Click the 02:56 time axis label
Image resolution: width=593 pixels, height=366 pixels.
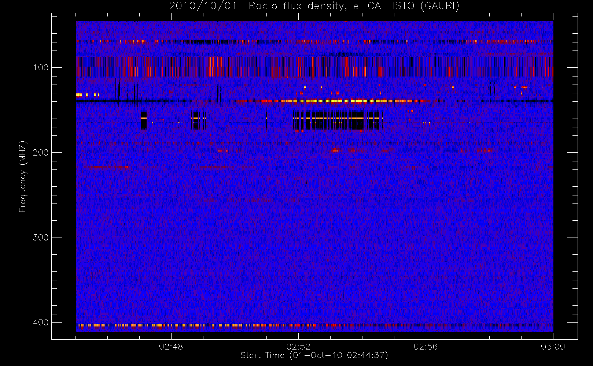pos(426,347)
